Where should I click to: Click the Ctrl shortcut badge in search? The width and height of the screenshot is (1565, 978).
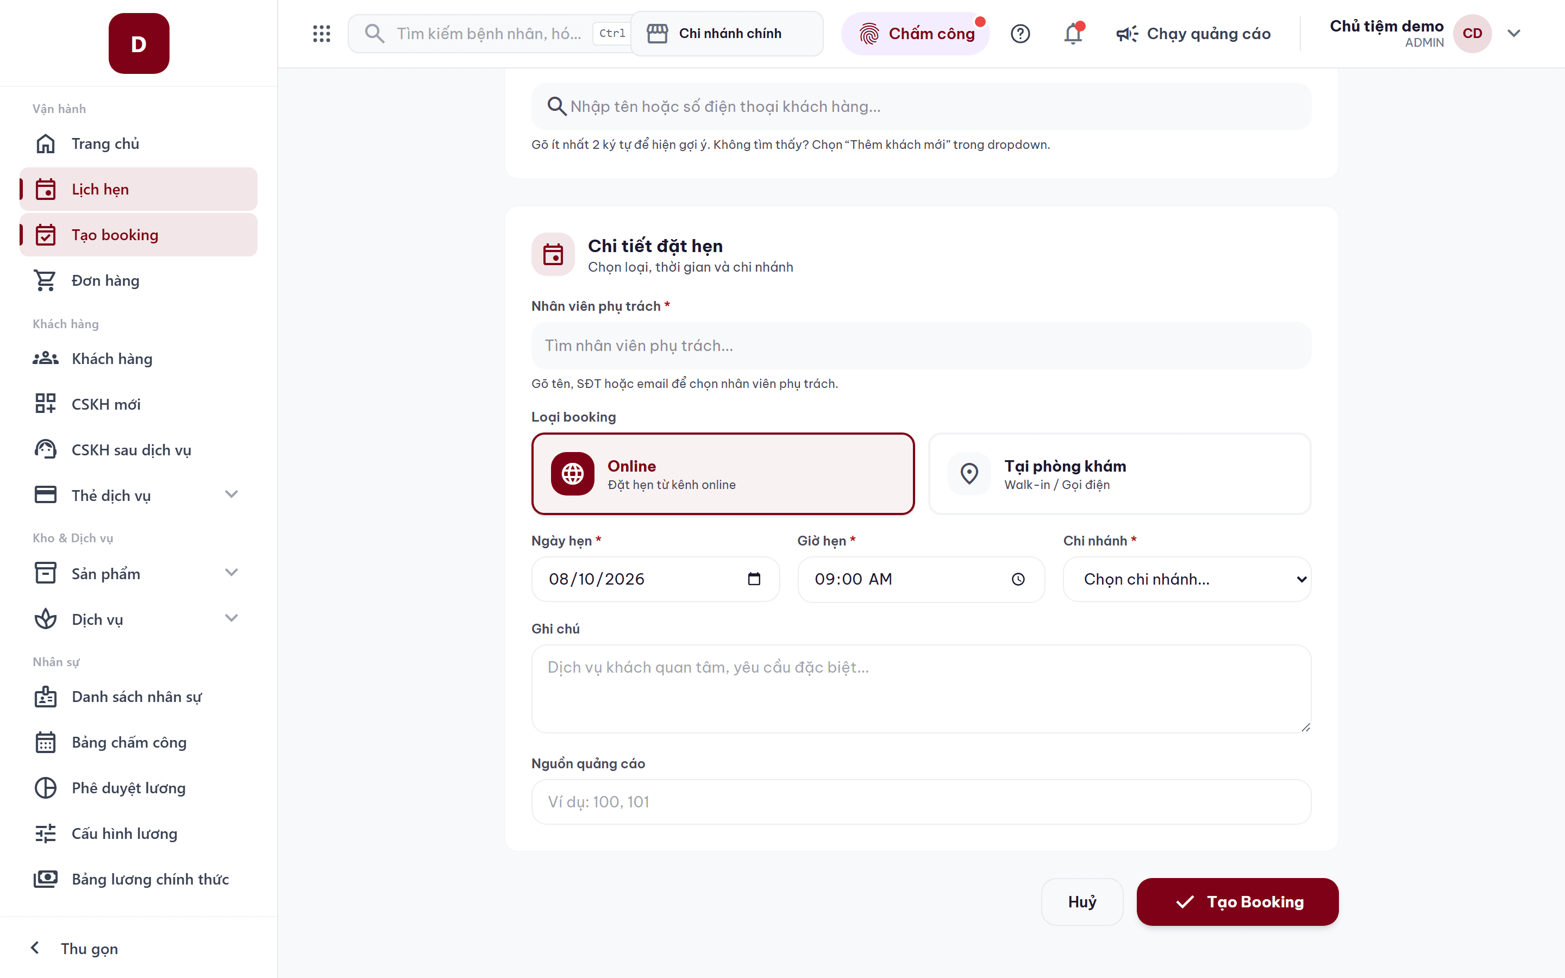[x=612, y=34]
